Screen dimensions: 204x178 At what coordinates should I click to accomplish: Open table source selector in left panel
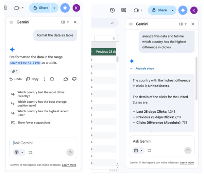click(19, 152)
